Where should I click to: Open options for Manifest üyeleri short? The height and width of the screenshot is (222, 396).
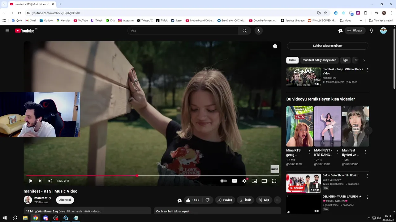365,152
